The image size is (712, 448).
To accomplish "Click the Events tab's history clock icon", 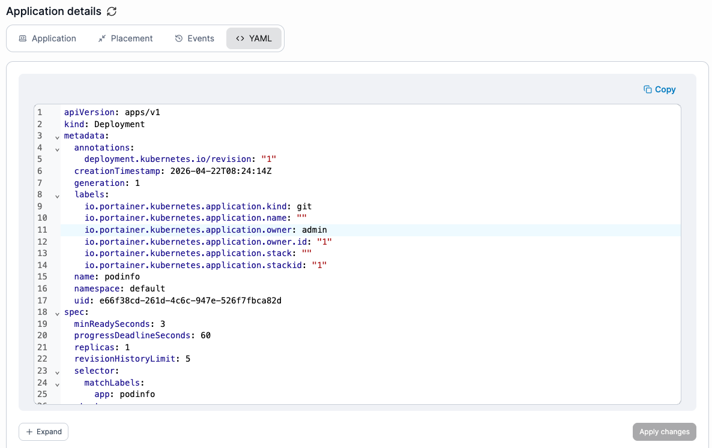I will [179, 38].
